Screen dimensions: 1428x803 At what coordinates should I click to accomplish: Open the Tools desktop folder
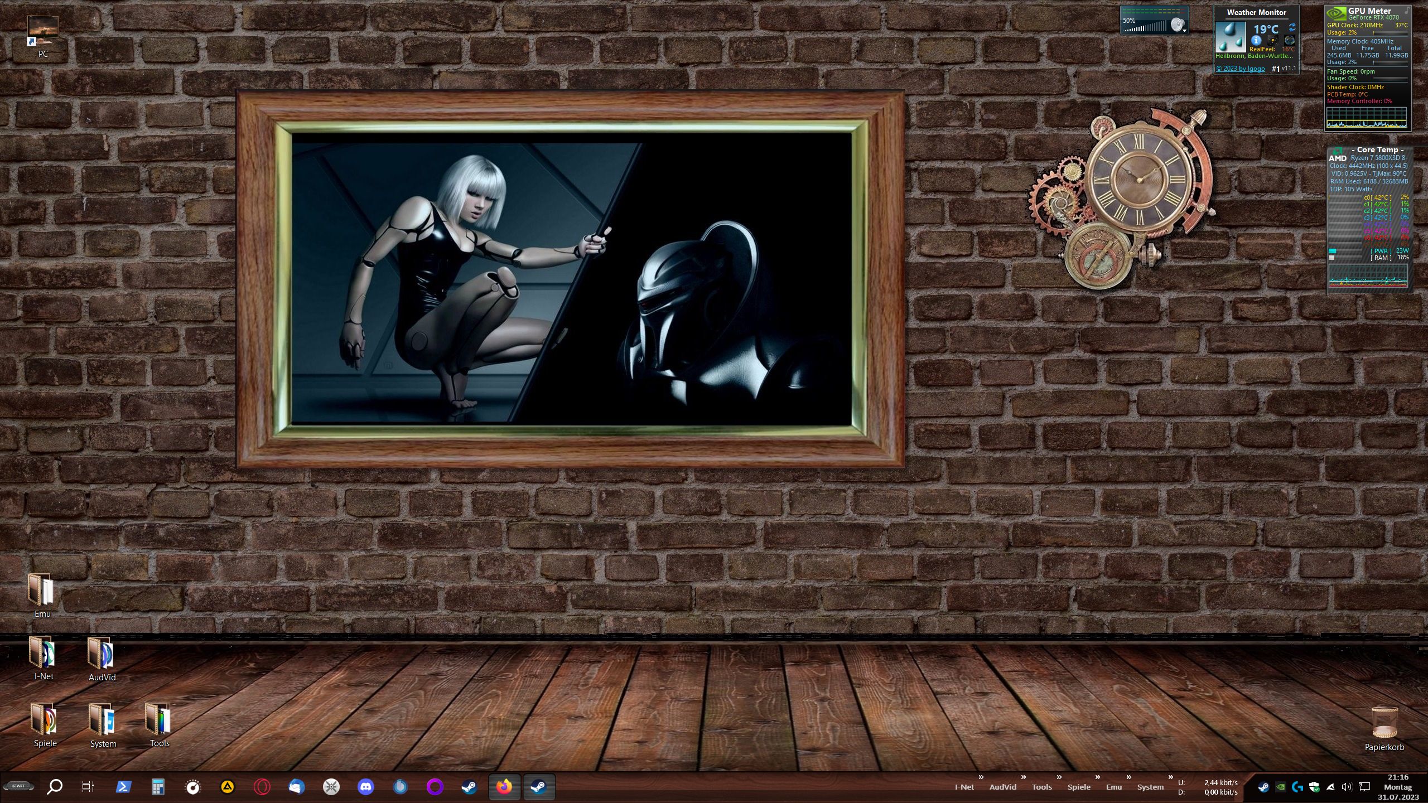click(x=160, y=725)
